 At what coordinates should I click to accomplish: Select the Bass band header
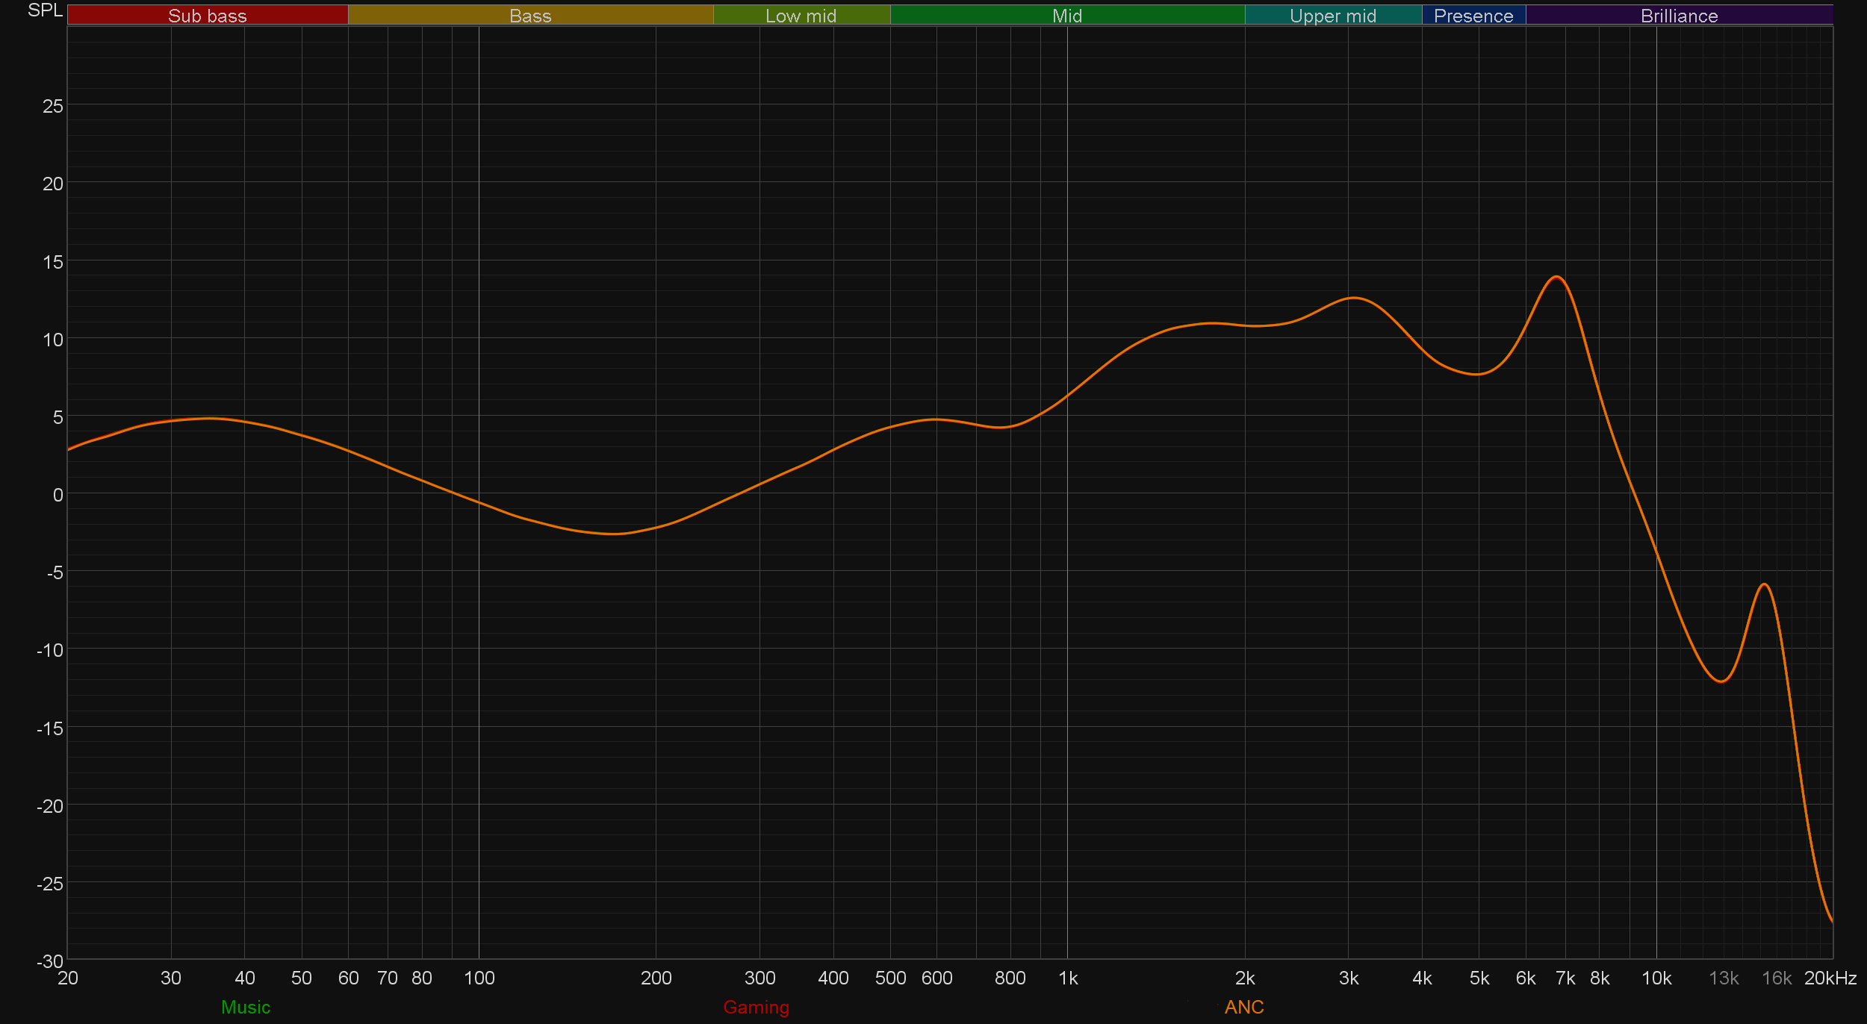pyautogui.click(x=530, y=16)
